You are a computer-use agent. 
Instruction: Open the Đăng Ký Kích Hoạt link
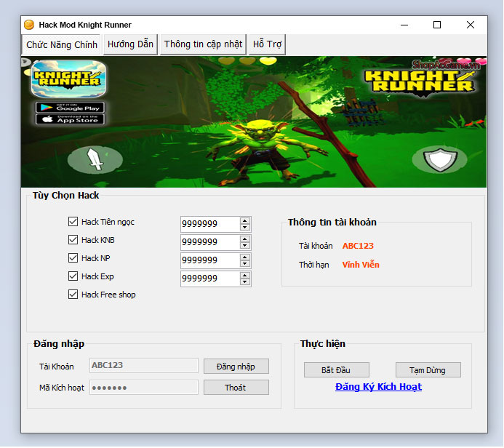point(378,387)
